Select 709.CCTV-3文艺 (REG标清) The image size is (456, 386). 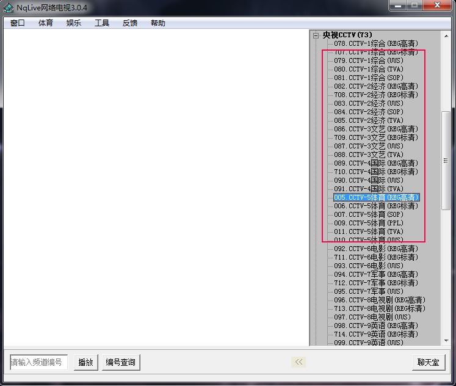click(x=376, y=137)
